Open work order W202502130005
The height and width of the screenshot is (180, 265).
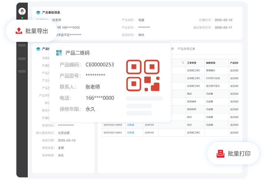pos(113,125)
